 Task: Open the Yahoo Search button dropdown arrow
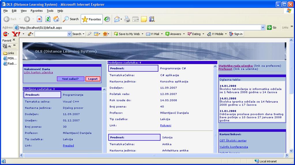click(84, 34)
